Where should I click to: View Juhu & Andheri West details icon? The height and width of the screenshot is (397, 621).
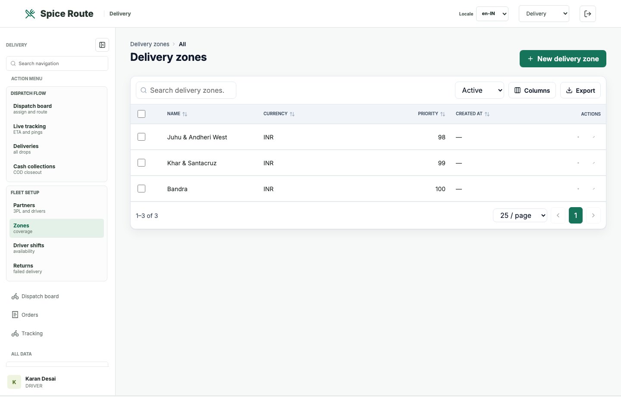tap(578, 137)
